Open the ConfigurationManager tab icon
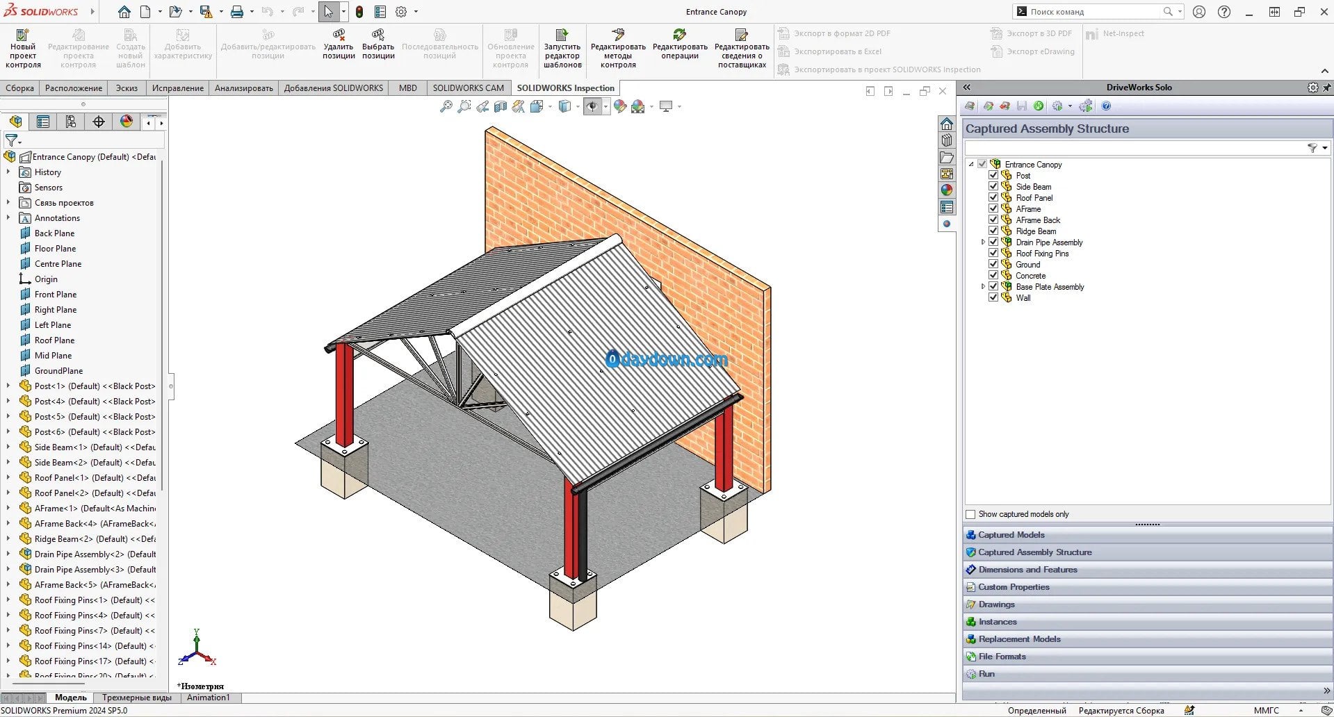The height and width of the screenshot is (717, 1334). (x=71, y=122)
